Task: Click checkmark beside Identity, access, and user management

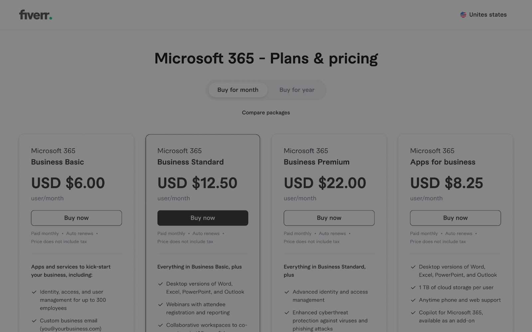Action: click(34, 292)
